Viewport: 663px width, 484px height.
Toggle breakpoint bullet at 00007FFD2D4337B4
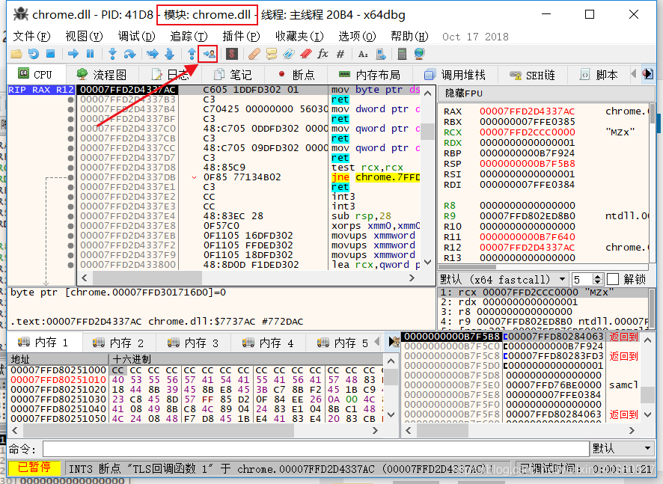pos(70,109)
